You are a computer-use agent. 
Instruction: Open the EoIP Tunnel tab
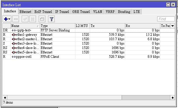(43, 12)
